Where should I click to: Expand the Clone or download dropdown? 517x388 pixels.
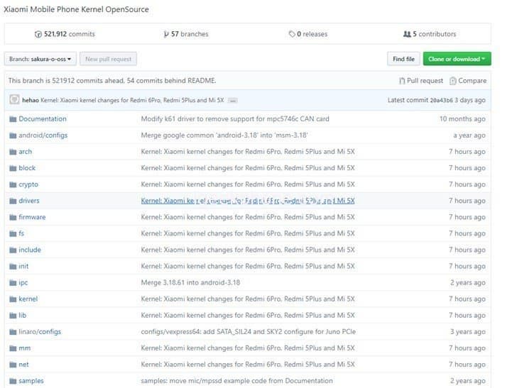pyautogui.click(x=457, y=59)
